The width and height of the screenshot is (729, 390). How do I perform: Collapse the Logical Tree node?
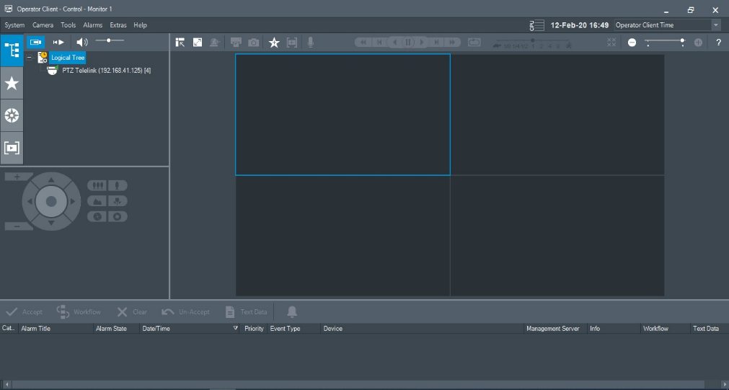(29, 57)
